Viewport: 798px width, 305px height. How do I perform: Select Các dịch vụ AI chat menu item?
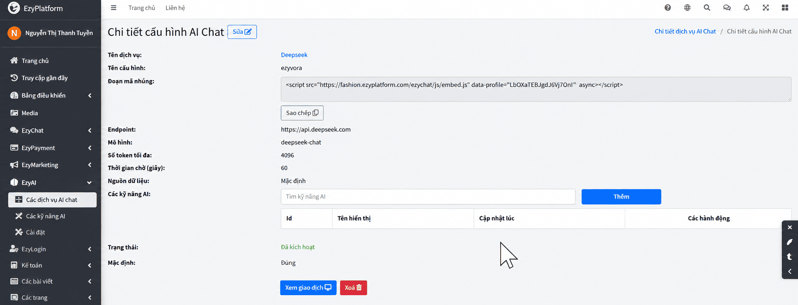click(52, 200)
